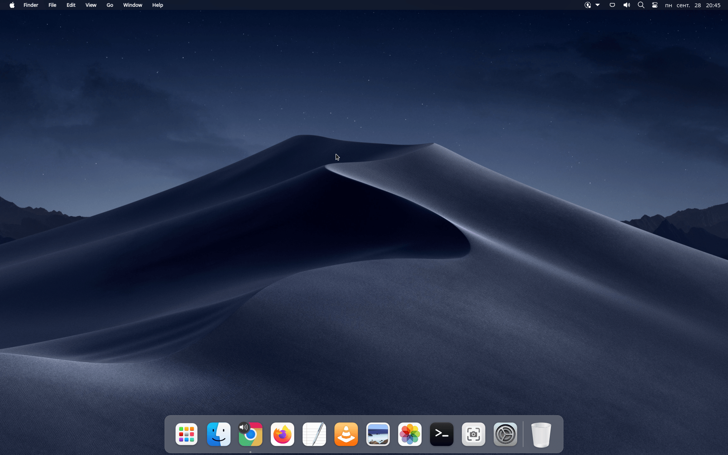Launch Terminal from the dock
Screen dimensions: 728x455
pos(442,434)
